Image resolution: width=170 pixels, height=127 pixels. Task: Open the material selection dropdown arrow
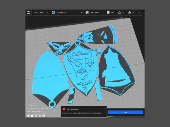pyautogui.click(x=81, y=12)
